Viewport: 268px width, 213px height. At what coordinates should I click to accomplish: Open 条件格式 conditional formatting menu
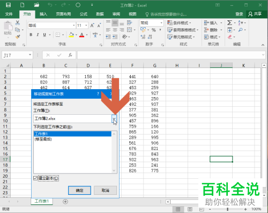[179, 23]
